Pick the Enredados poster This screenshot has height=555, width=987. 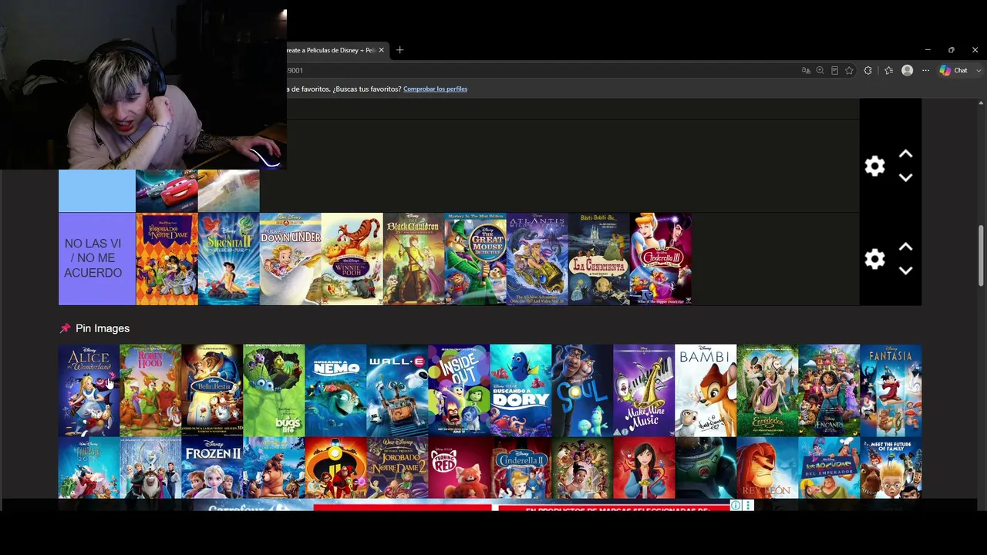point(767,390)
